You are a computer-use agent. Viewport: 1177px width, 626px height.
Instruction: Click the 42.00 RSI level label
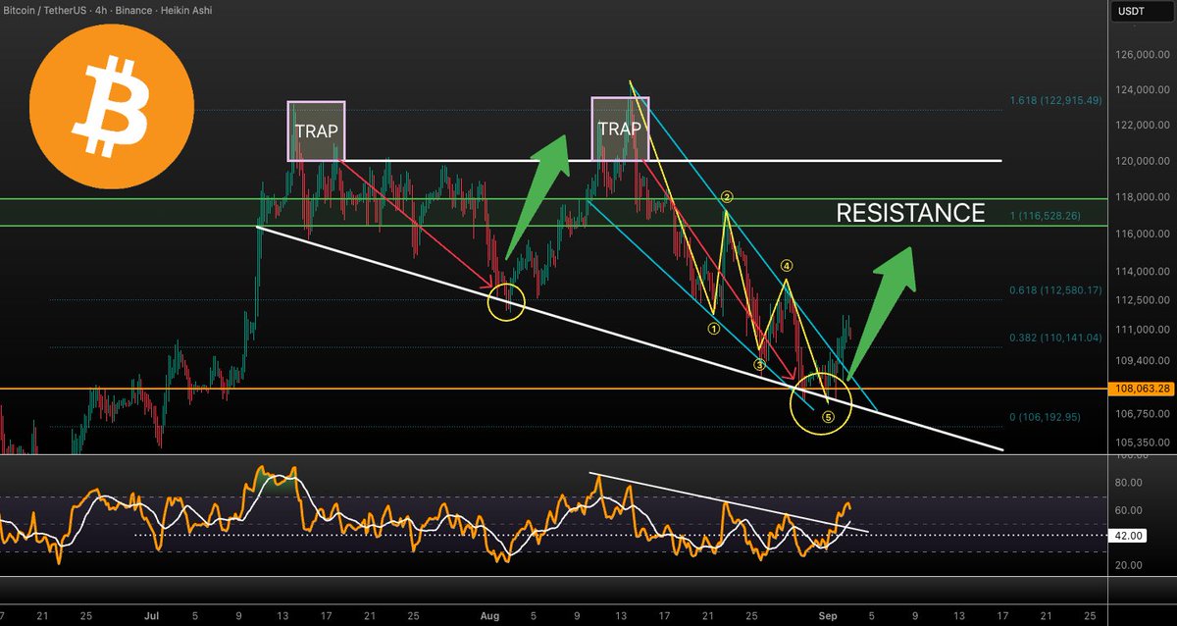point(1130,536)
